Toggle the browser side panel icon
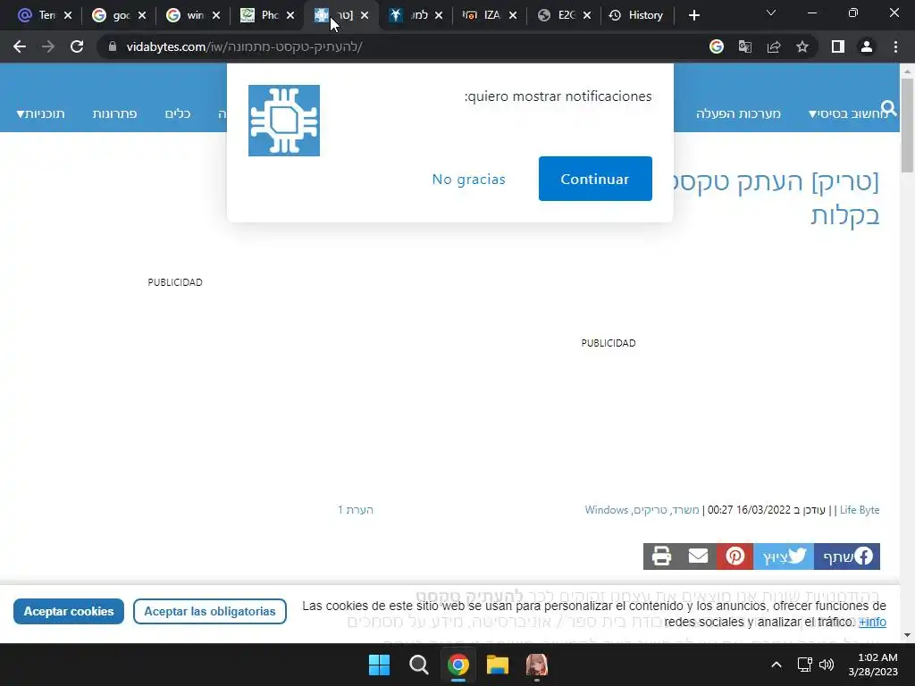 [838, 46]
